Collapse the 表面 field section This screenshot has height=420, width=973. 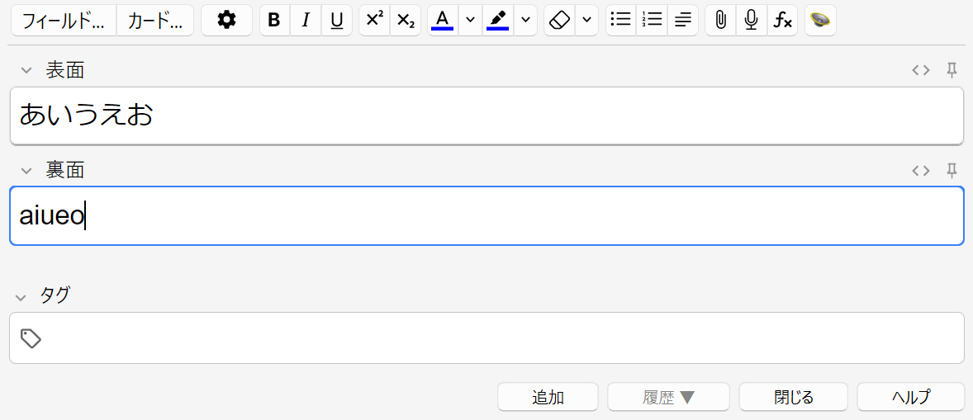[26, 71]
